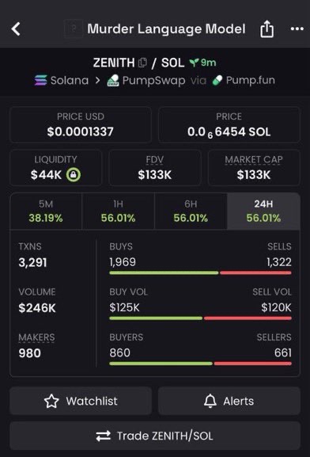This screenshot has width=310, height=457.
Task: Open the share icon
Action: pos(267,29)
